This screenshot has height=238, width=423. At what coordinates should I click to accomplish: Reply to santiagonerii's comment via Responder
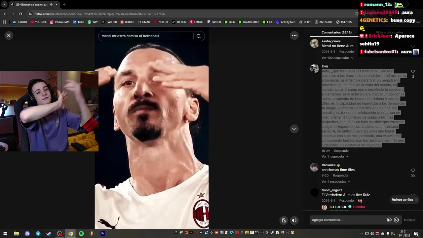347,52
